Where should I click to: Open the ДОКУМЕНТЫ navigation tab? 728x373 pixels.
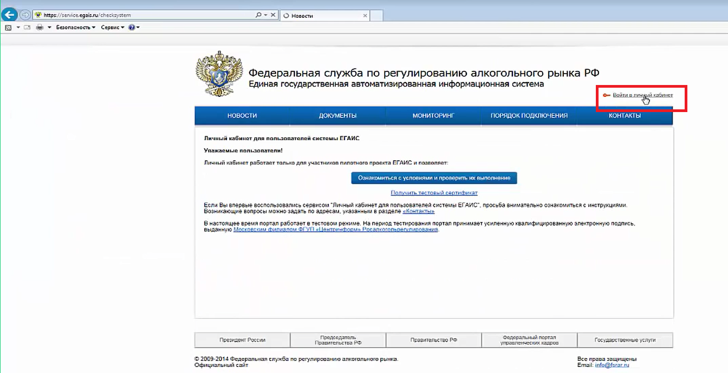[337, 115]
